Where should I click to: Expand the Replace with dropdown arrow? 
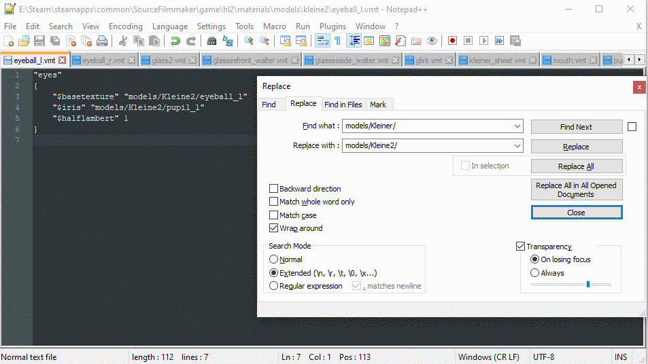coord(517,146)
